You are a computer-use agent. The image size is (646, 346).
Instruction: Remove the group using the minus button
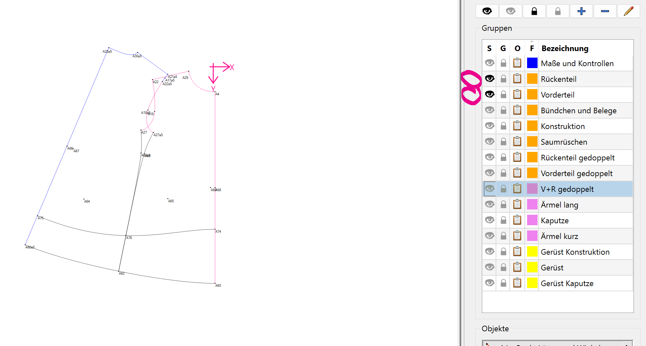[605, 11]
